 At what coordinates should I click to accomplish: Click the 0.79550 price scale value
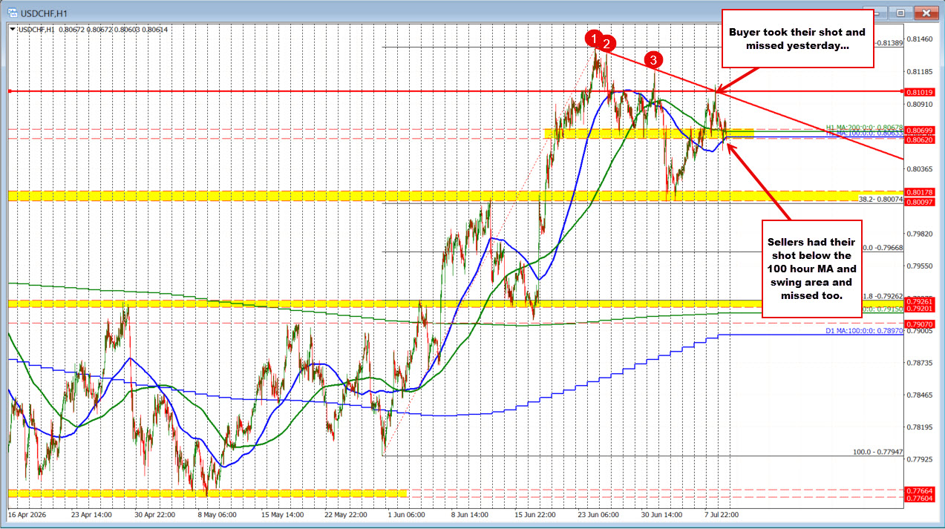click(919, 266)
